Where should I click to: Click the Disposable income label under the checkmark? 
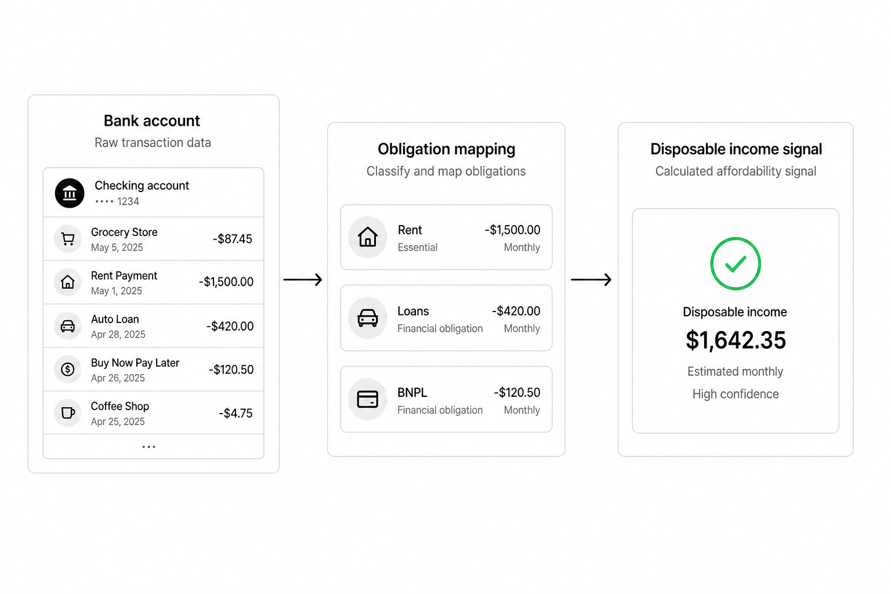[735, 312]
